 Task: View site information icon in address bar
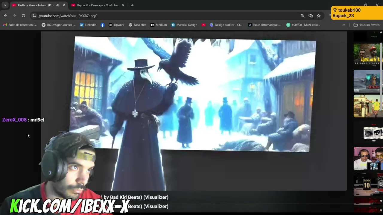[34, 16]
